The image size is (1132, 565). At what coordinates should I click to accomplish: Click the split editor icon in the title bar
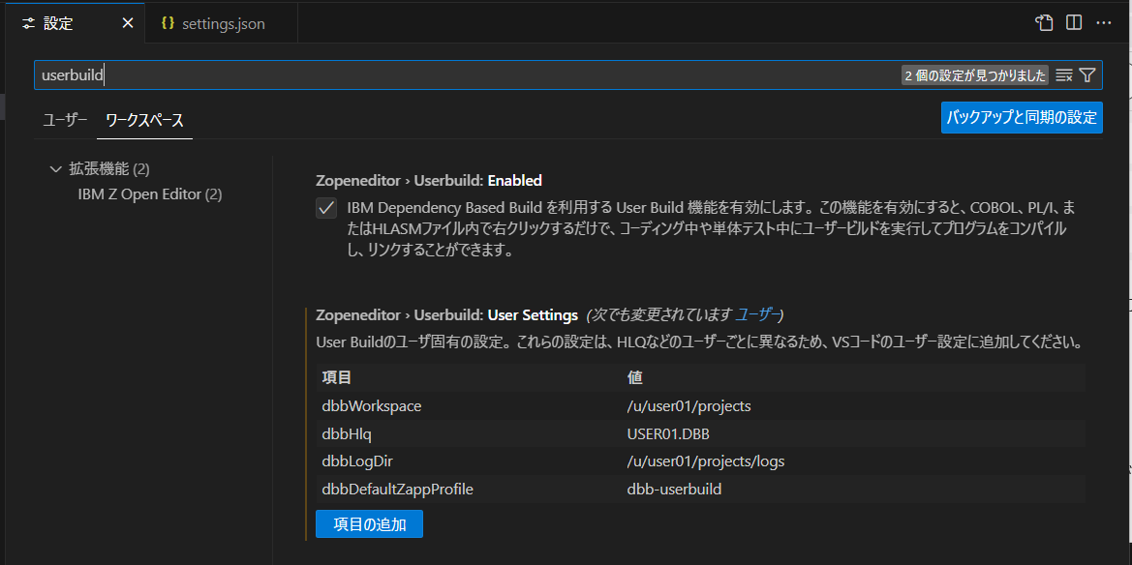pyautogui.click(x=1074, y=22)
